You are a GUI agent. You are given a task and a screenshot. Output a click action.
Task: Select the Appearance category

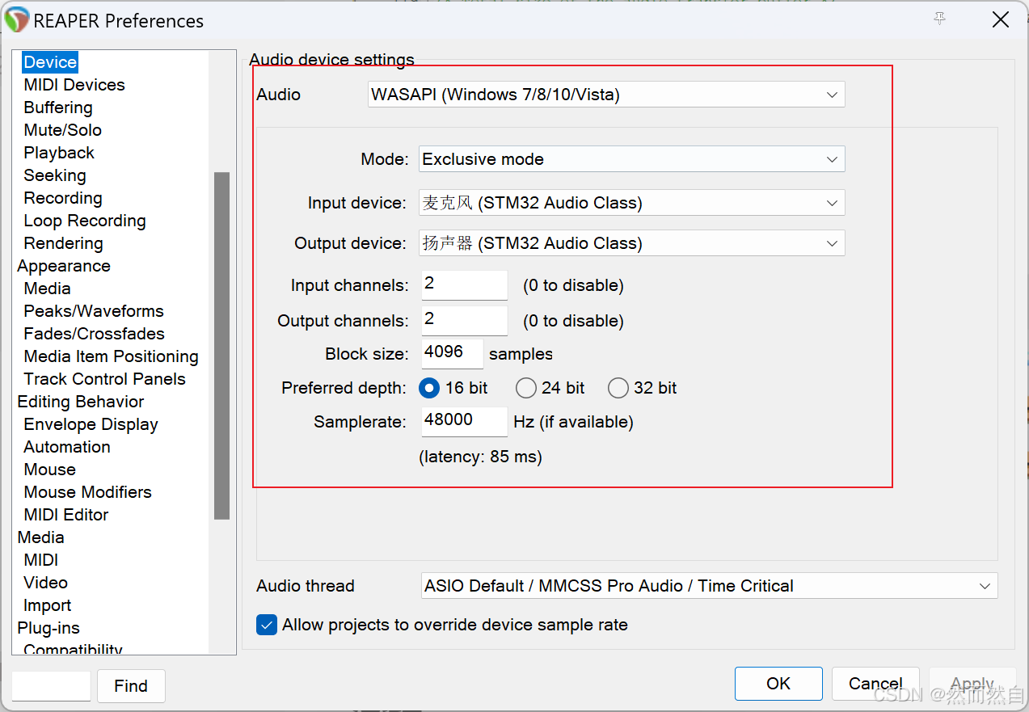click(64, 266)
